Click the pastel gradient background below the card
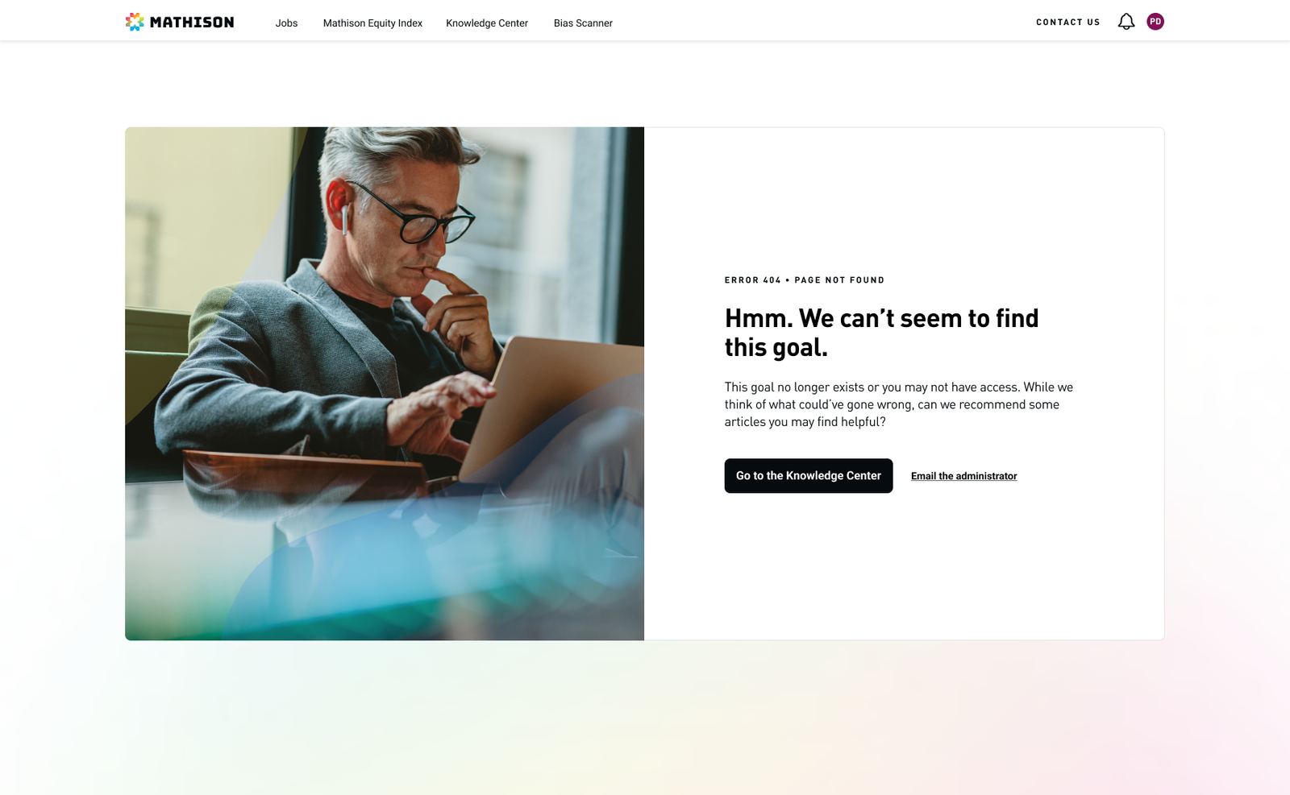The image size is (1290, 795). point(645,717)
